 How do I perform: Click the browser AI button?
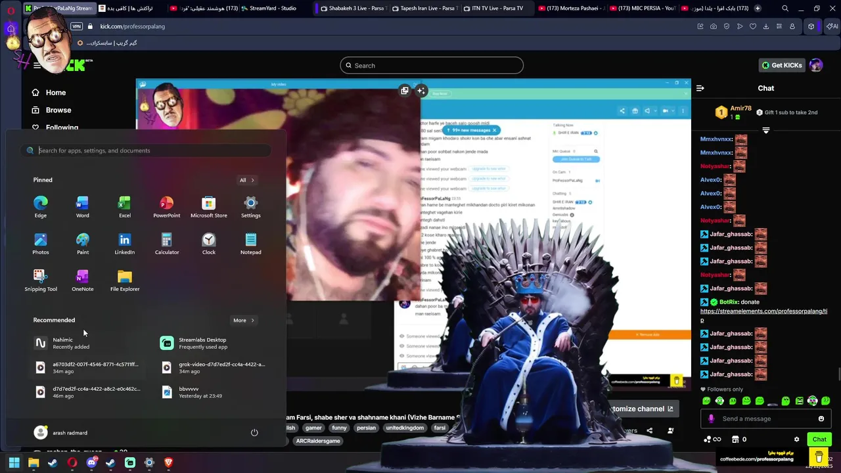832,26
